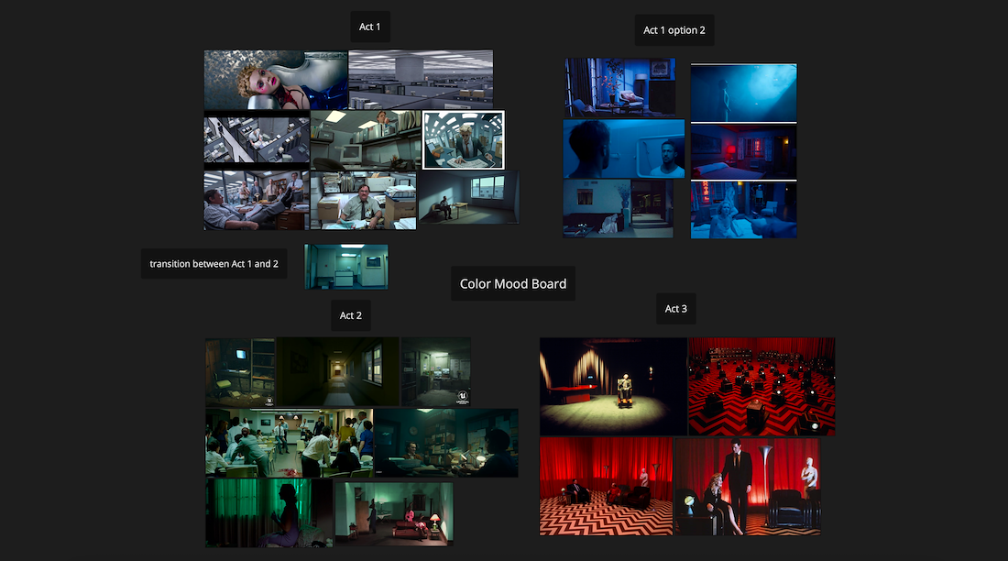Select the "transition between Act 1 and 2" note
The height and width of the screenshot is (561, 1008).
214,264
